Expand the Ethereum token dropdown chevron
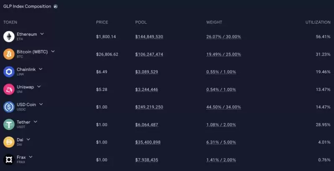Viewport: 334px width, 171px height. 42,34
